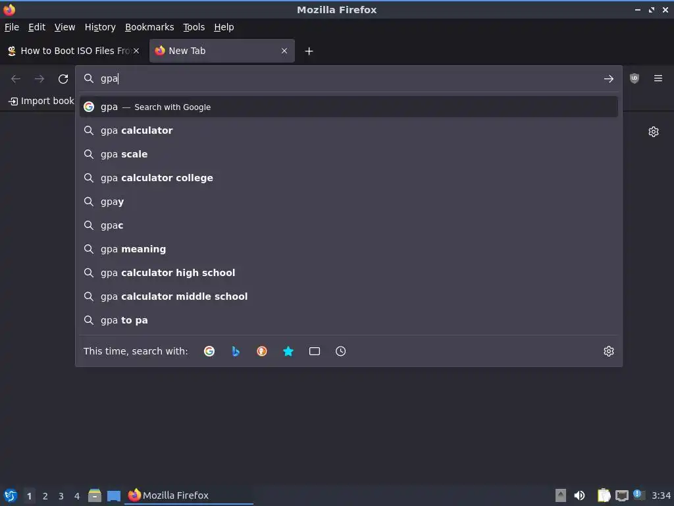Screen dimensions: 674x506
Task: Click the back navigation arrow
Action: (16, 79)
